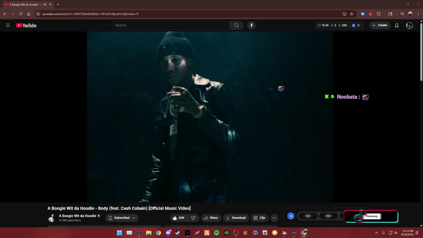Open a new tab
This screenshot has height=238, width=423.
pos(58,5)
